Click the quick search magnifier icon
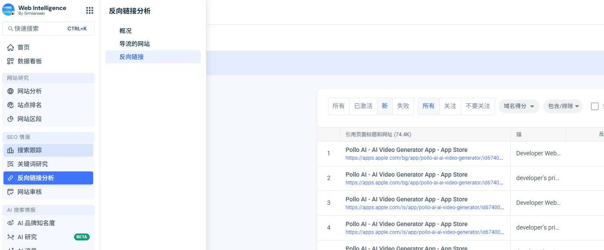 click(x=10, y=29)
